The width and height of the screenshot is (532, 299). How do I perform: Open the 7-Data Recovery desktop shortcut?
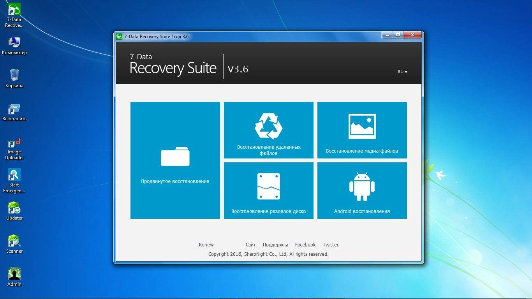click(x=14, y=15)
